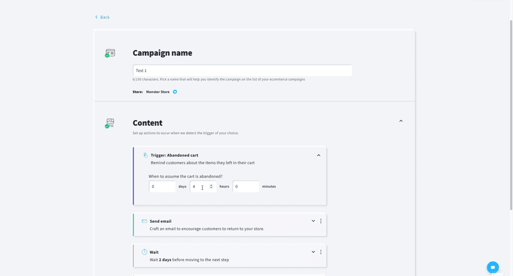Click the Send email envelope icon
The width and height of the screenshot is (513, 276).
(x=144, y=221)
